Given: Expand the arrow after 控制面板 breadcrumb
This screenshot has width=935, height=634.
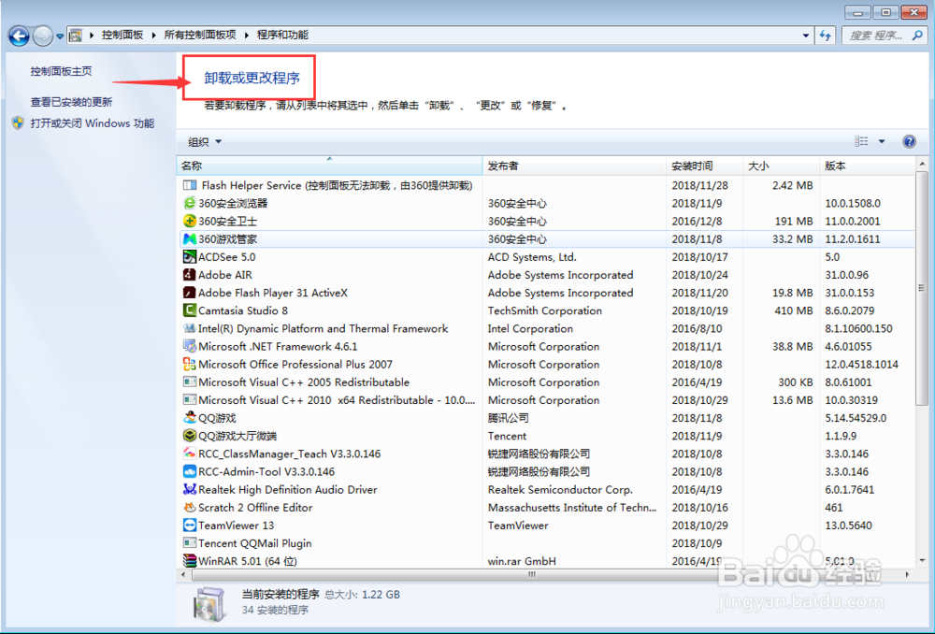Looking at the screenshot, I should 154,36.
